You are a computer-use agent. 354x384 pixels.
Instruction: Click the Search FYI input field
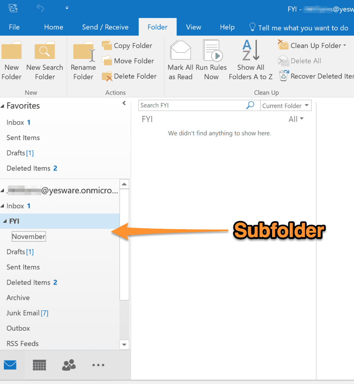pyautogui.click(x=192, y=105)
